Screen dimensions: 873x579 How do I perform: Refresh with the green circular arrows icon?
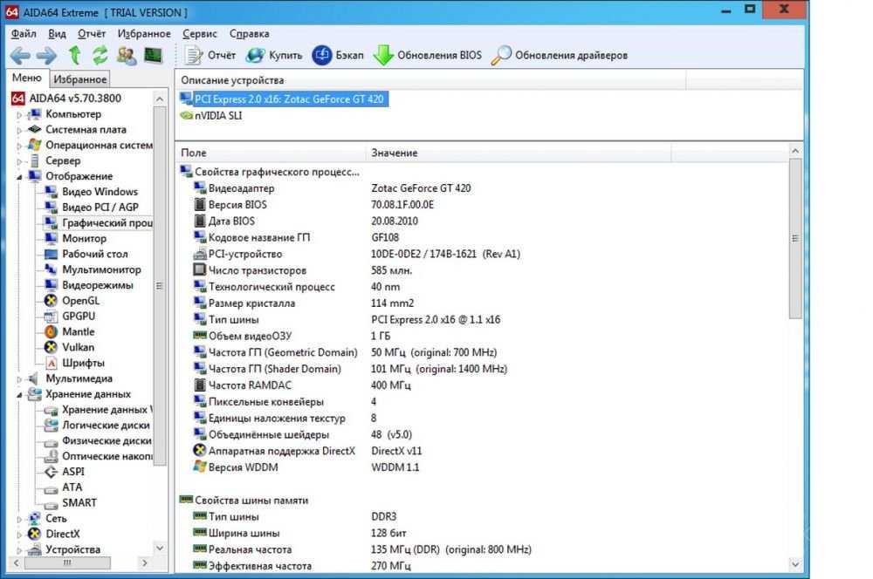[x=100, y=55]
